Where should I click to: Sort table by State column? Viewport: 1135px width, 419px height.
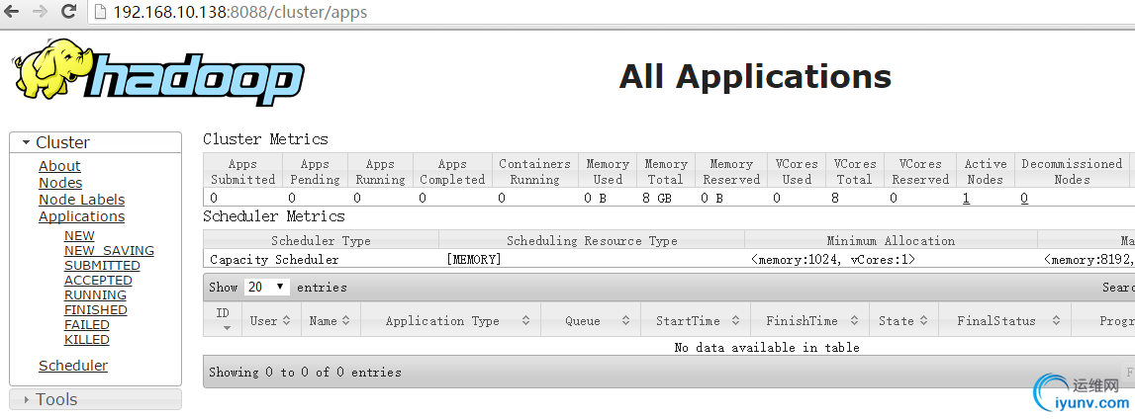point(903,321)
